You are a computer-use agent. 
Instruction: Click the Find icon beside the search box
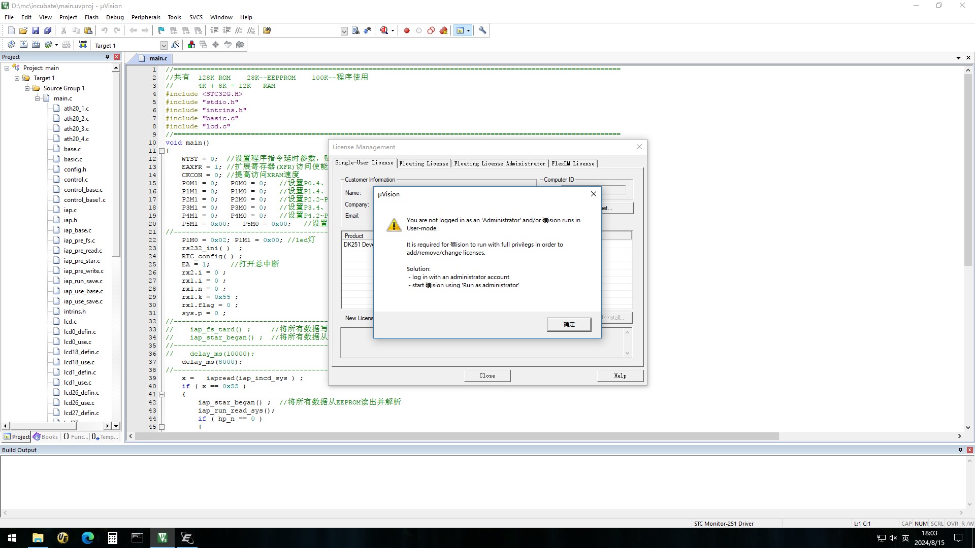[x=355, y=30]
